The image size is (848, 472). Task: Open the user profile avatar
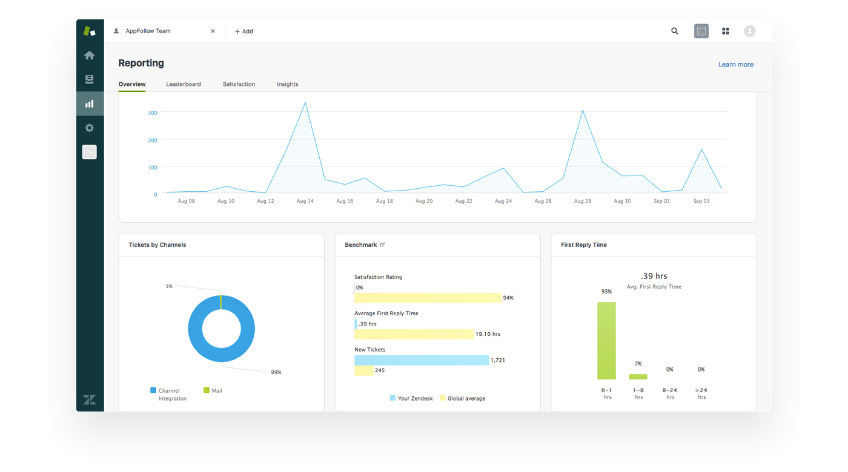pos(750,31)
